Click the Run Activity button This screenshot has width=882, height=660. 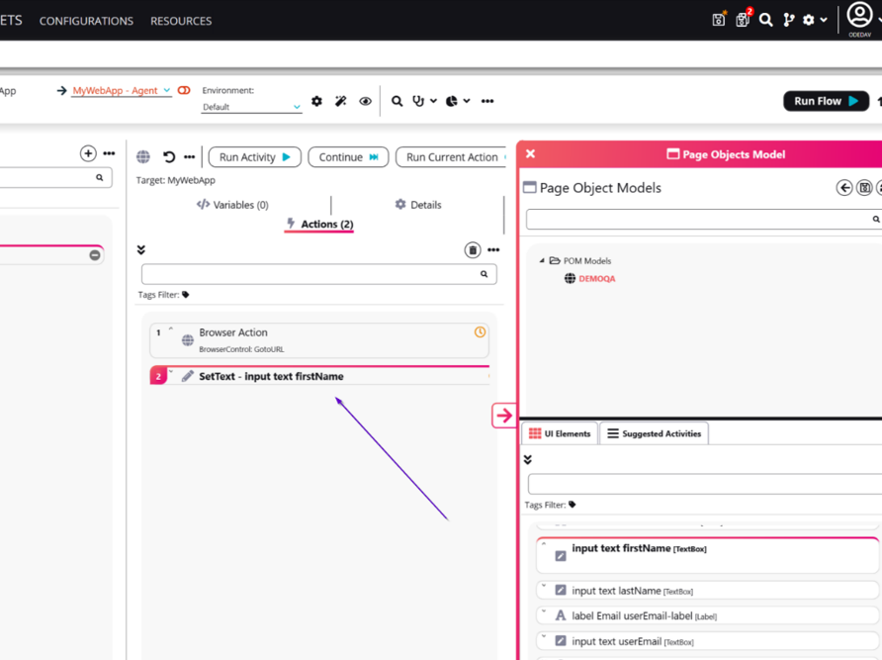coord(254,157)
